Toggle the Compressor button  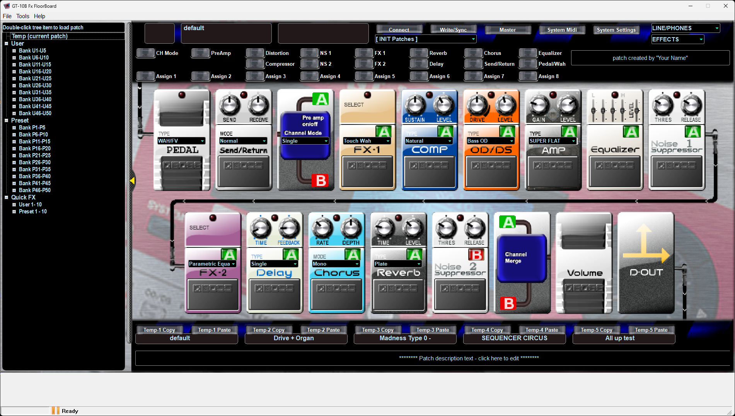(255, 64)
